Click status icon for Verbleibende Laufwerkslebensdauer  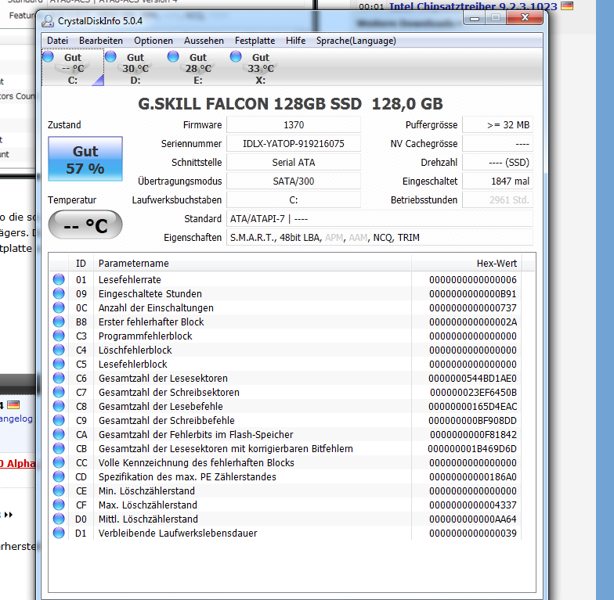point(59,533)
